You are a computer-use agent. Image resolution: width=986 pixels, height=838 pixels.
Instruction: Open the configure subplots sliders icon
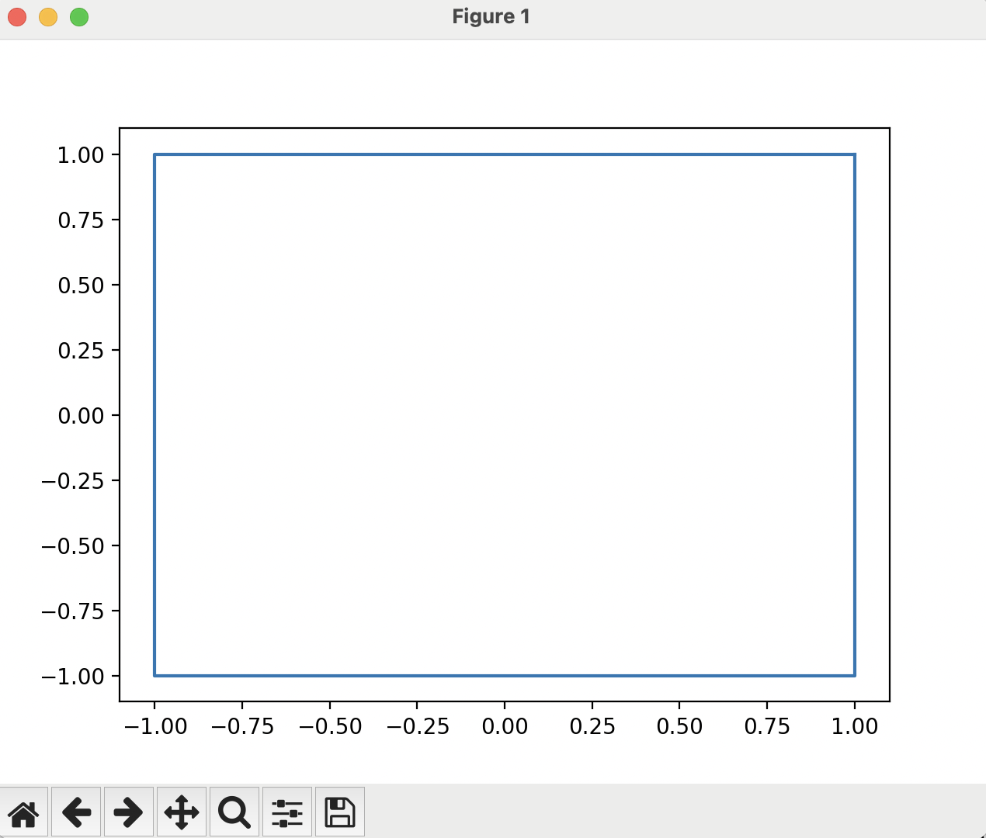coord(286,811)
